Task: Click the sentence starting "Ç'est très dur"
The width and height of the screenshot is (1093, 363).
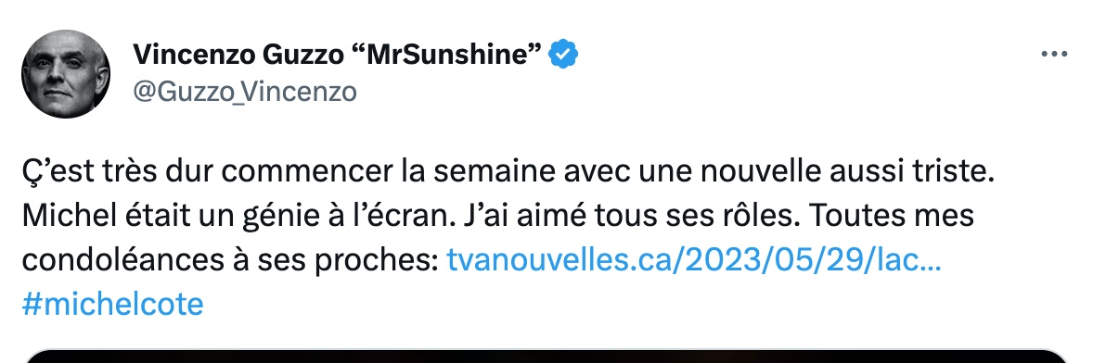Action: pyautogui.click(x=508, y=172)
